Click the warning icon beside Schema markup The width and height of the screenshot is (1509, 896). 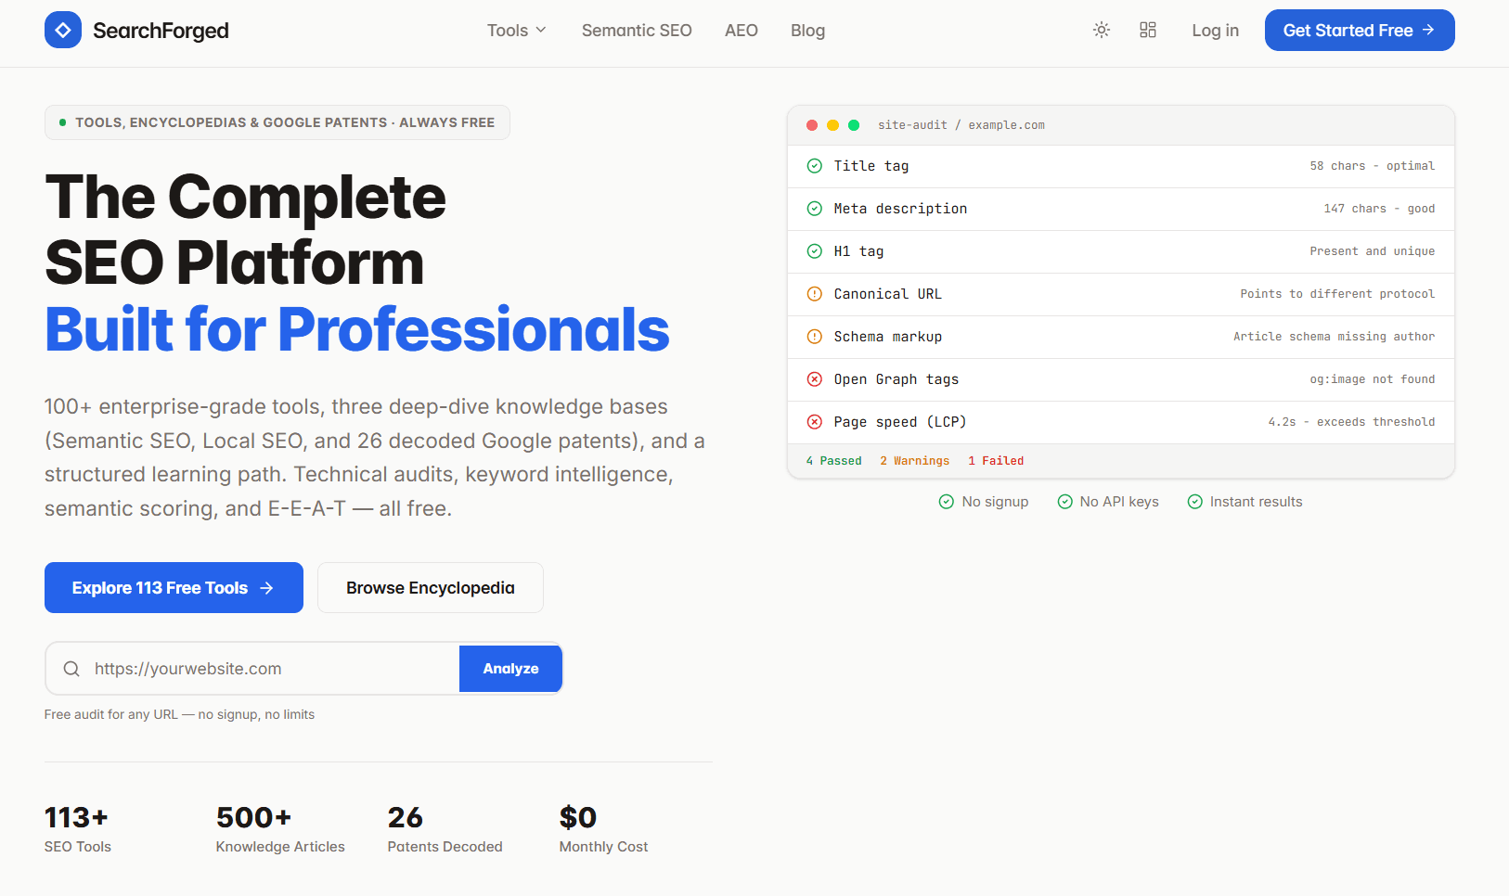point(815,336)
